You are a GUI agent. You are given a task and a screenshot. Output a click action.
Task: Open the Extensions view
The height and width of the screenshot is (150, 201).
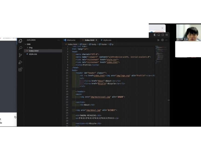[x=20, y=69]
